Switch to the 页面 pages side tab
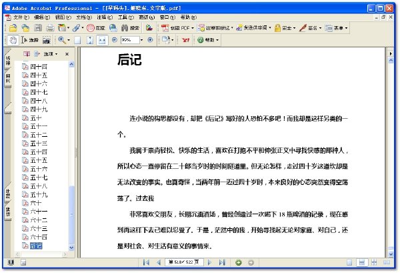The width and height of the screenshot is (400, 273). pyautogui.click(x=8, y=79)
